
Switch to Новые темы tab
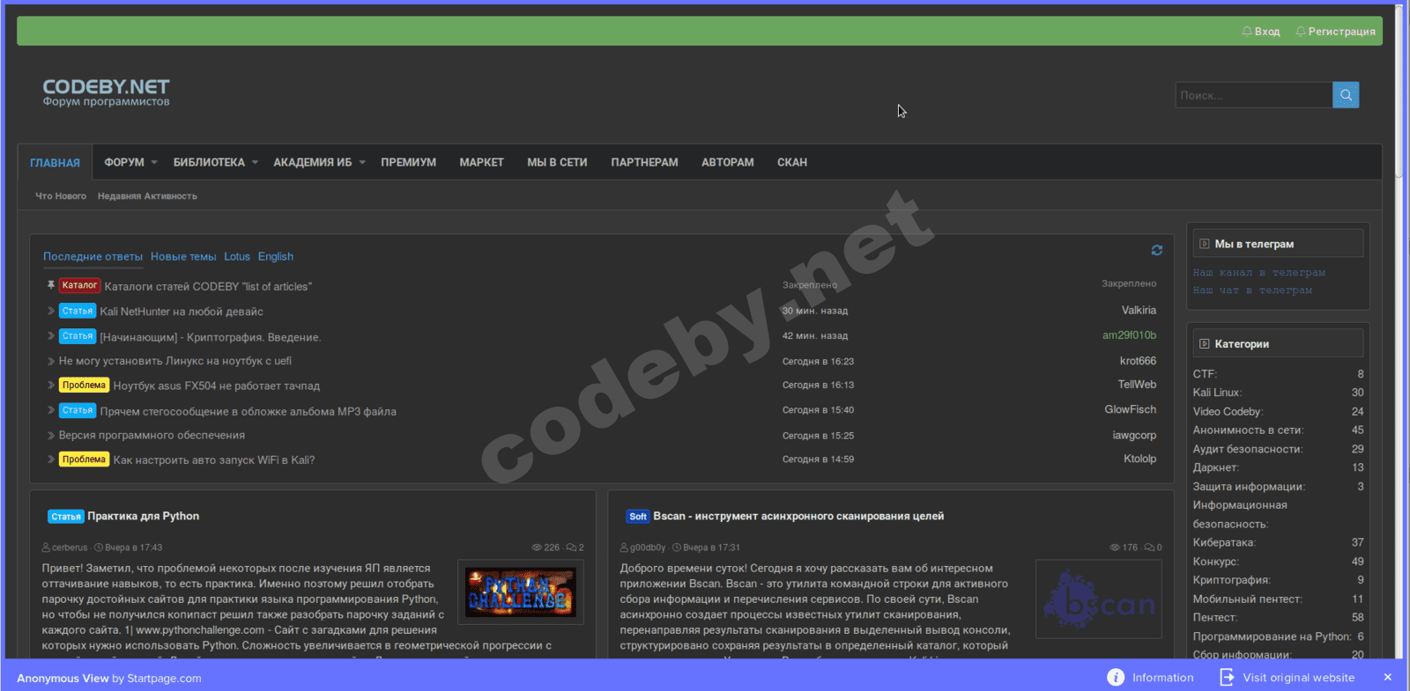pos(183,257)
